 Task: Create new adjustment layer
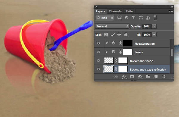140,77
